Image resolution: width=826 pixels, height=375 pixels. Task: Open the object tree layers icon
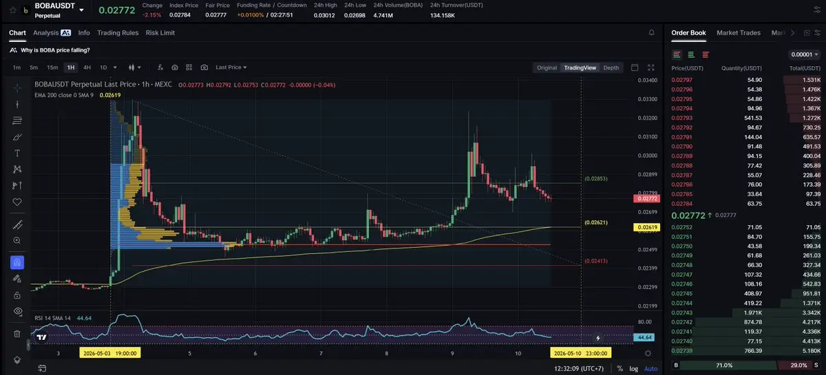17,360
